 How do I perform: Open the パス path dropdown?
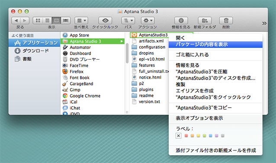(x=128, y=21)
